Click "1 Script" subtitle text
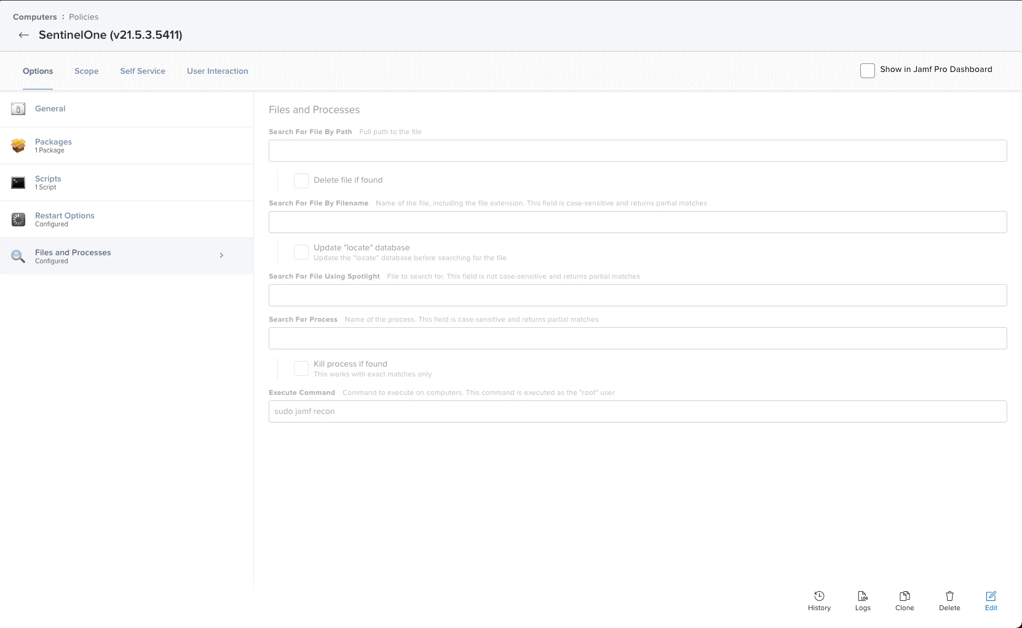Screen dimensions: 1022x628 [x=46, y=188]
